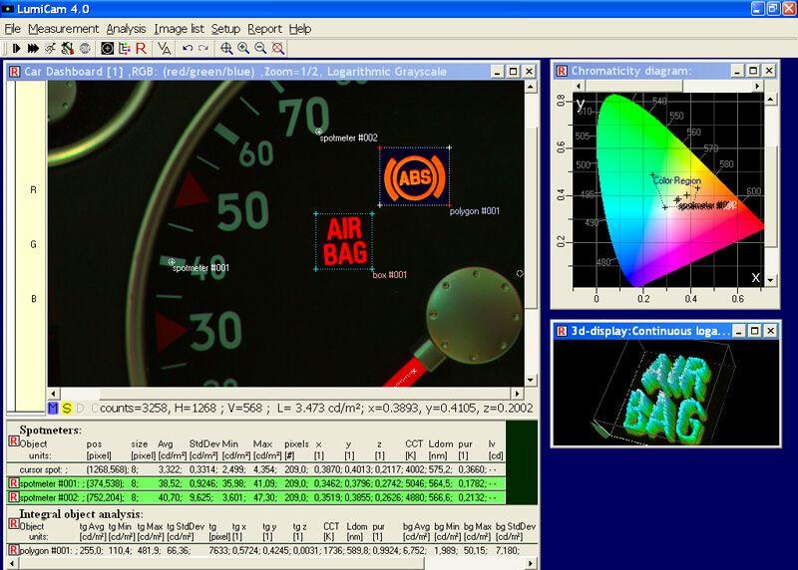Start a single measurement with the play icon
Image resolution: width=798 pixels, height=570 pixels.
(16, 48)
